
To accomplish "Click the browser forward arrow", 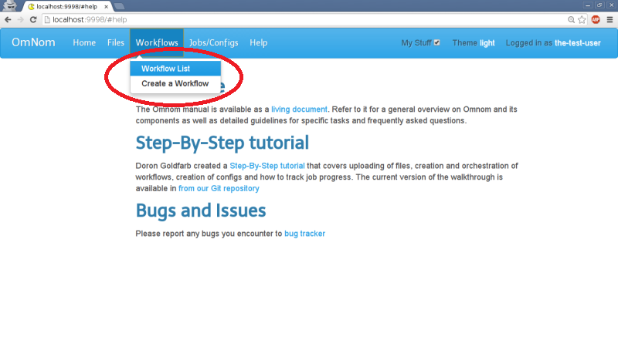I will (21, 20).
